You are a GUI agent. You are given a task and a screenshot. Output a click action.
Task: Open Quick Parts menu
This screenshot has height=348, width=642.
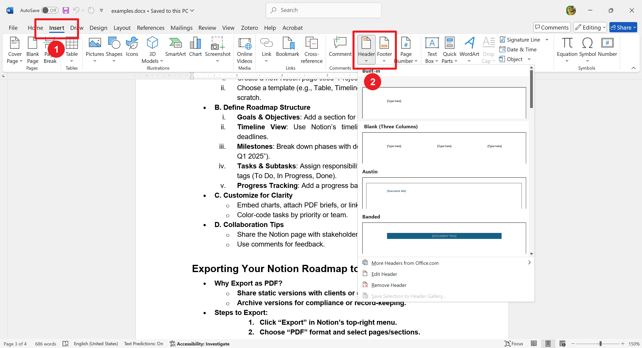click(x=450, y=50)
